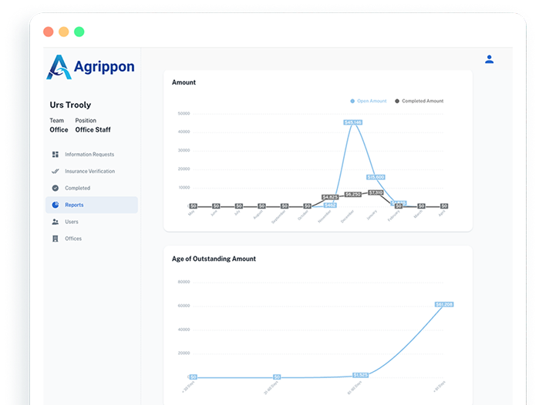Image resolution: width=539 pixels, height=405 pixels.
Task: Click the Reports pie chart icon
Action: [x=56, y=205]
